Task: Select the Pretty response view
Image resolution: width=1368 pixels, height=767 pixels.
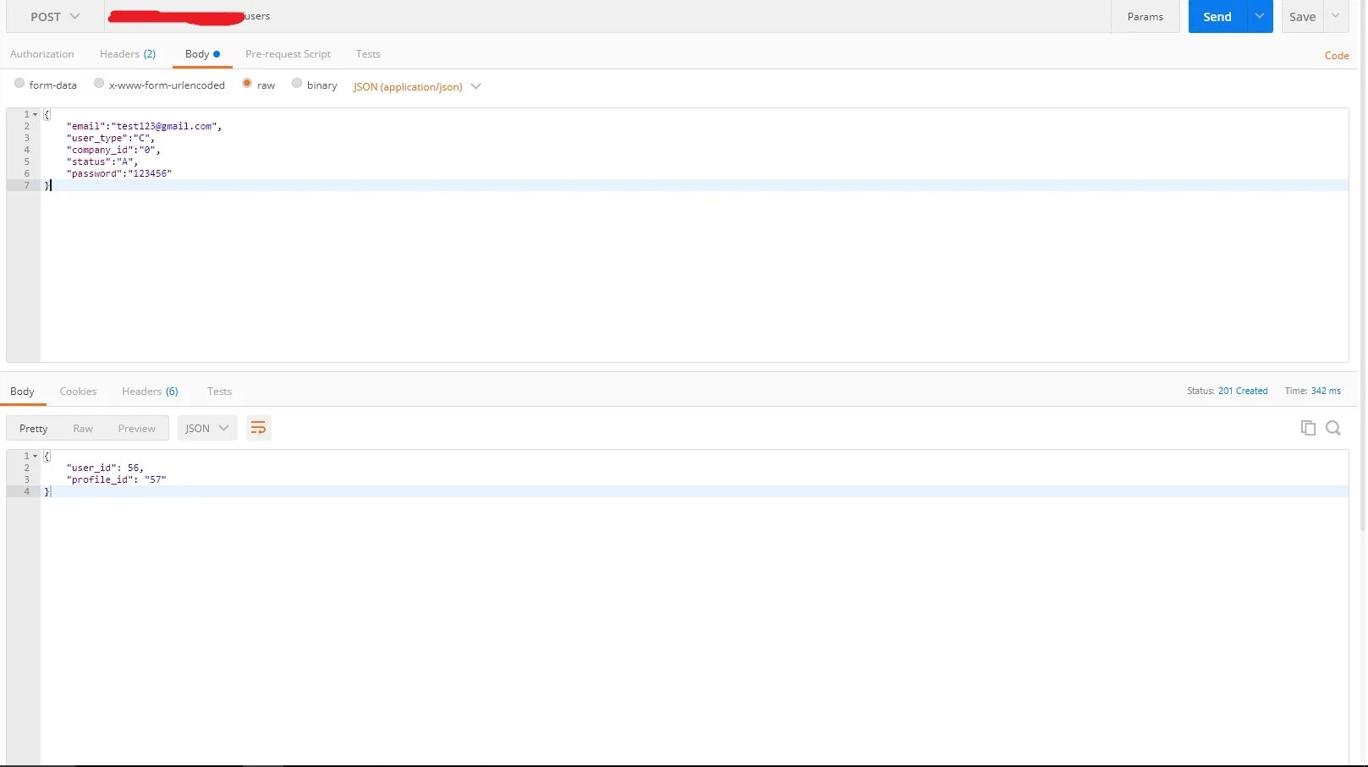Action: click(34, 428)
